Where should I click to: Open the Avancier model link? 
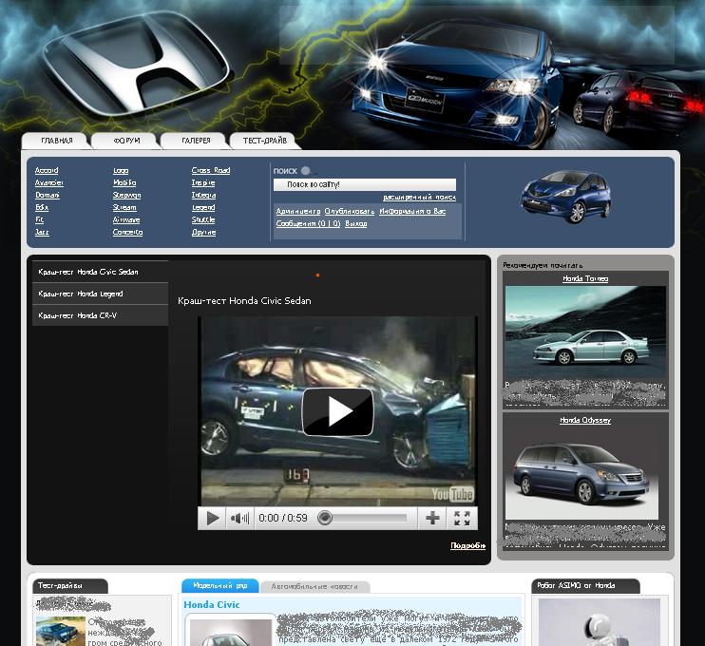point(49,182)
